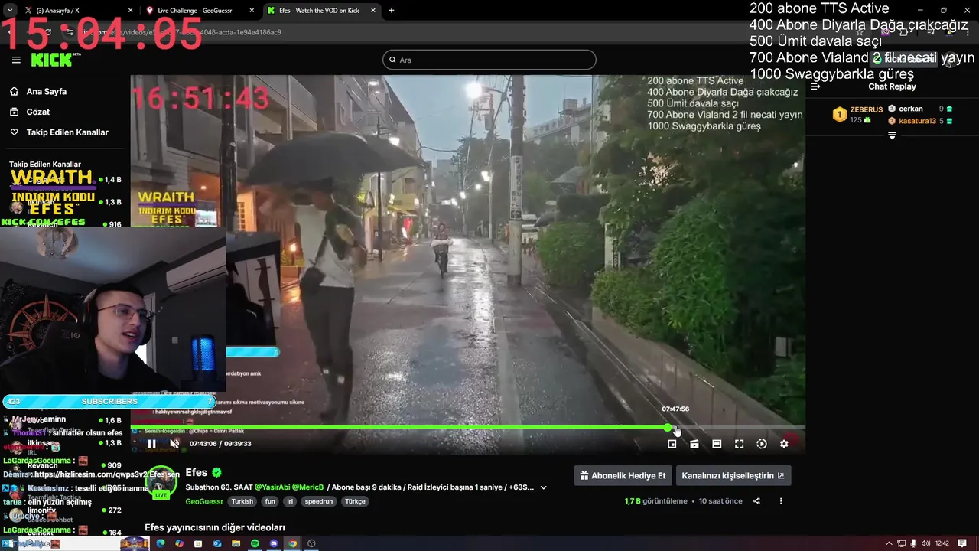
Task: Open Copilot from the taskbar
Action: 179,543
